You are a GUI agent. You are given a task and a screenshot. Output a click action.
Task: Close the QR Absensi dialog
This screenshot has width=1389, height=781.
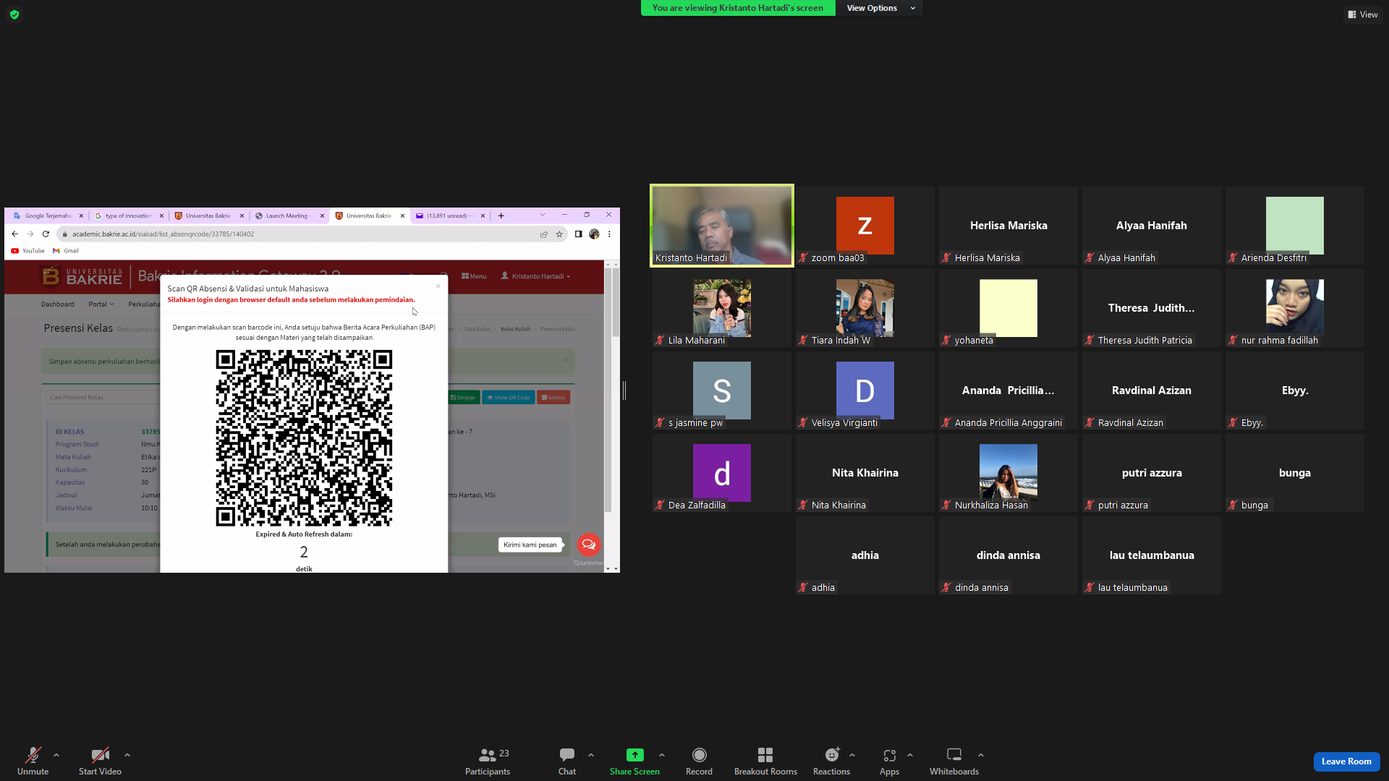438,286
